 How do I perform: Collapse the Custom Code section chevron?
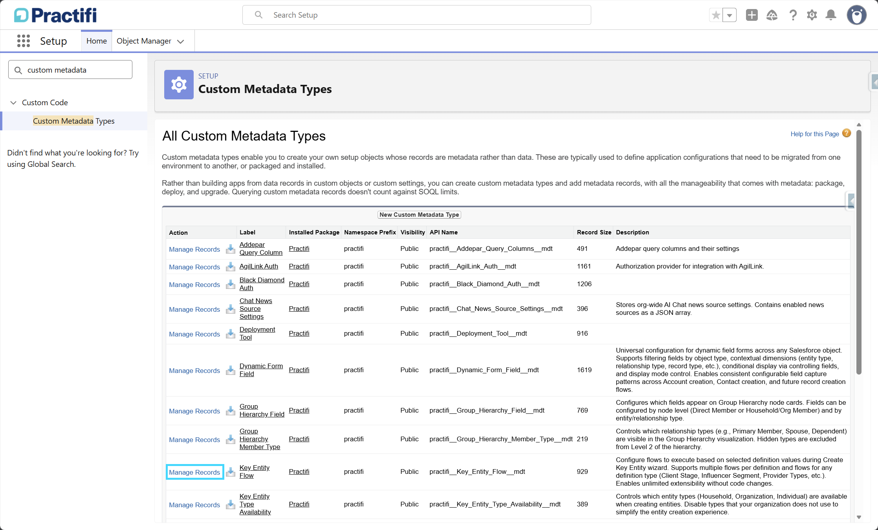click(13, 102)
